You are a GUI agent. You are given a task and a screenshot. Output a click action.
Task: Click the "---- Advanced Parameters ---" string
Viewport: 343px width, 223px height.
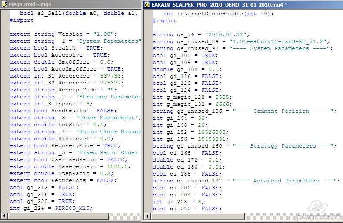(x=285, y=181)
